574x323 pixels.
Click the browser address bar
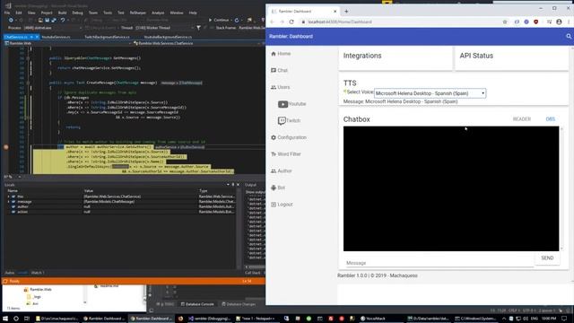click(x=402, y=22)
